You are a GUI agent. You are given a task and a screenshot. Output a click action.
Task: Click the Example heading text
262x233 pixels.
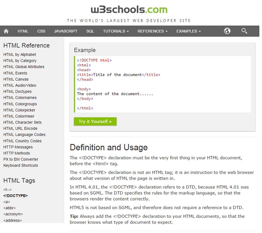pos(85,50)
